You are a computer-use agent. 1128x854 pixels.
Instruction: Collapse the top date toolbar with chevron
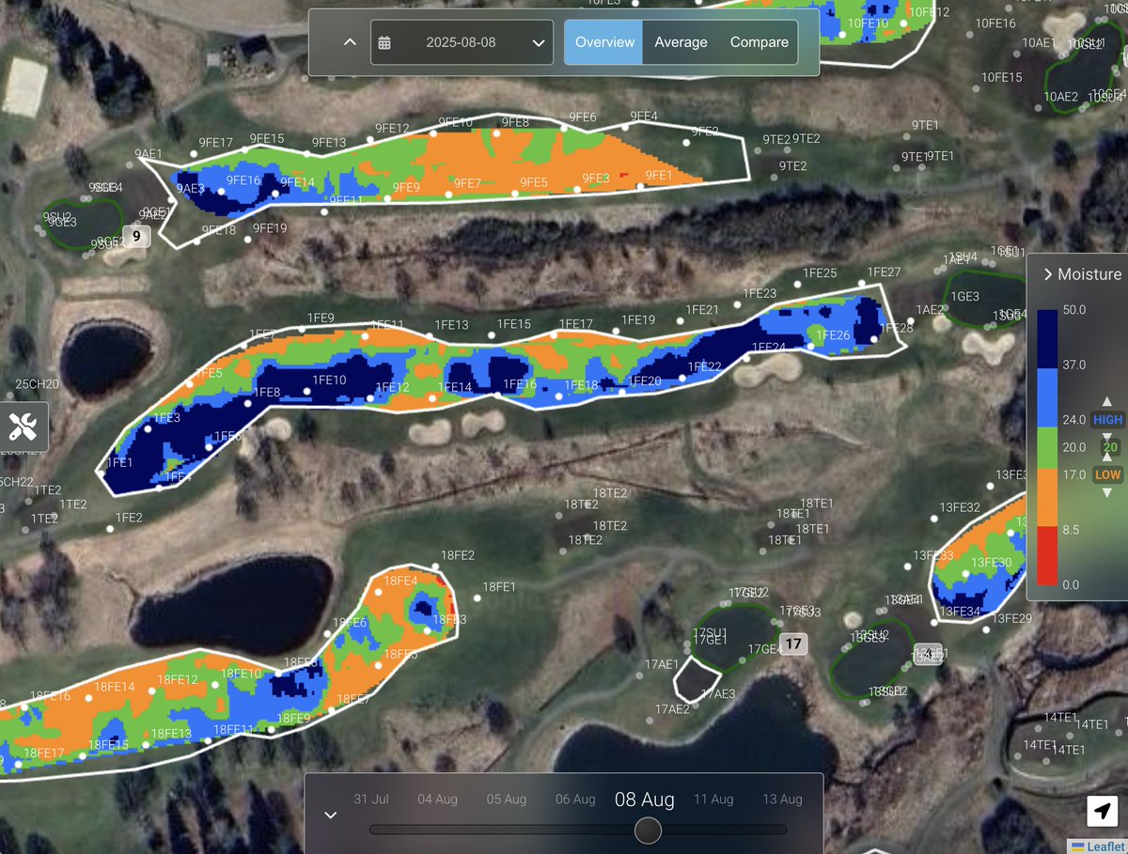(349, 42)
